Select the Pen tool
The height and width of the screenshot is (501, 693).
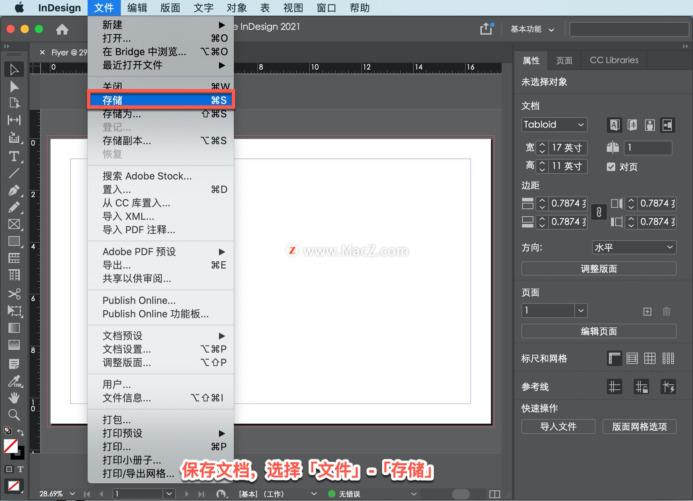tap(14, 190)
